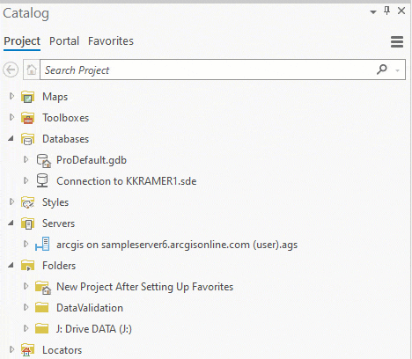The height and width of the screenshot is (359, 412).
Task: Expand the DataValidation folder node
Action: click(26, 307)
